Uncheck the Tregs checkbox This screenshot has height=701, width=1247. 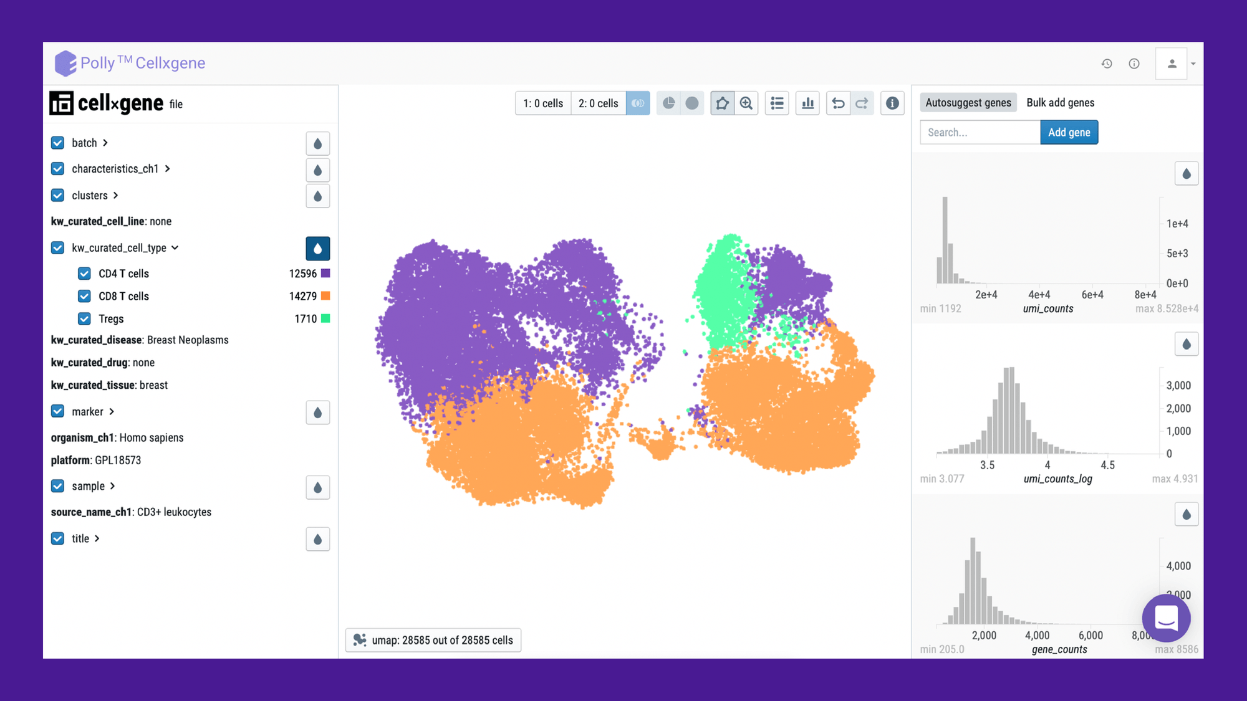[x=84, y=318]
